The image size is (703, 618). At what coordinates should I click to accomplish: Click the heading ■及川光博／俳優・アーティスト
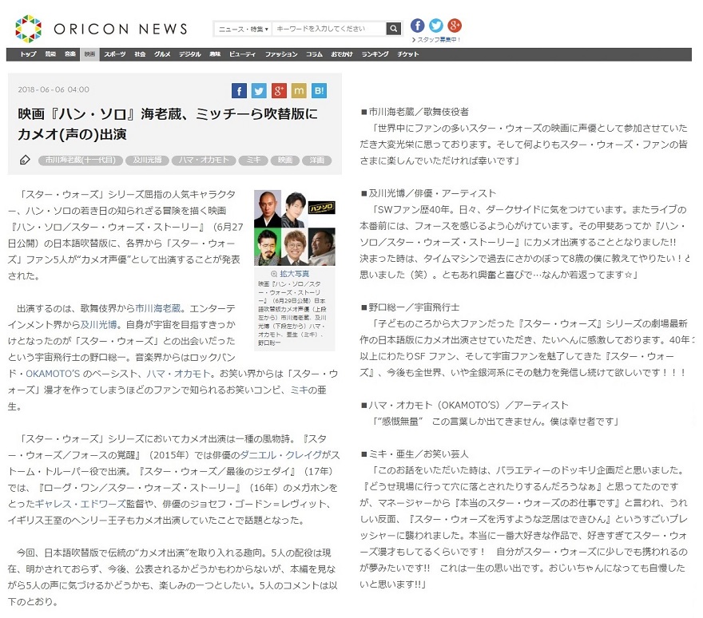pyautogui.click(x=429, y=193)
